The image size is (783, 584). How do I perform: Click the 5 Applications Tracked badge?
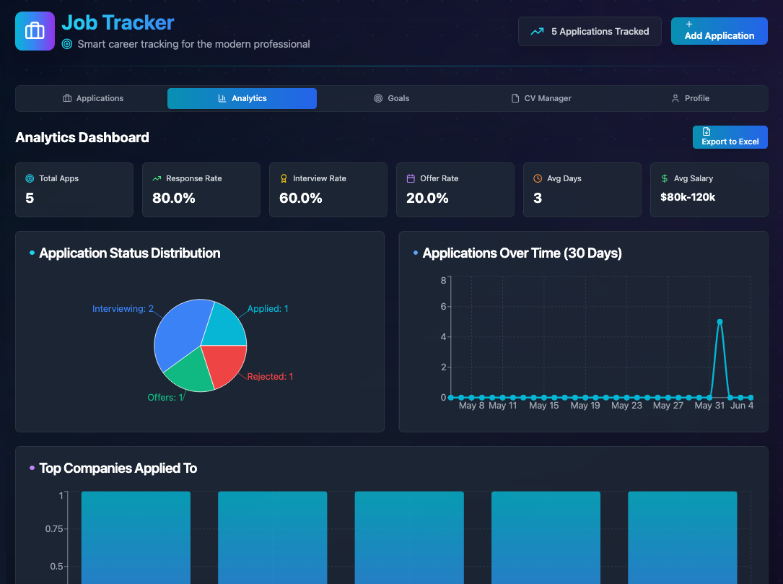click(x=590, y=32)
